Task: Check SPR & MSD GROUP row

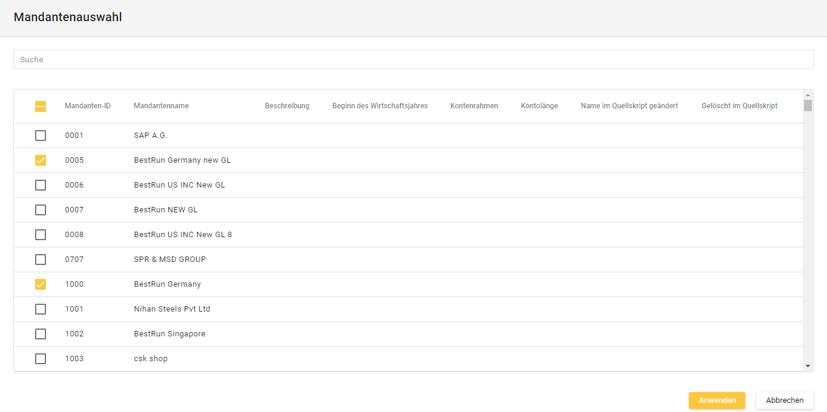Action: click(x=41, y=260)
